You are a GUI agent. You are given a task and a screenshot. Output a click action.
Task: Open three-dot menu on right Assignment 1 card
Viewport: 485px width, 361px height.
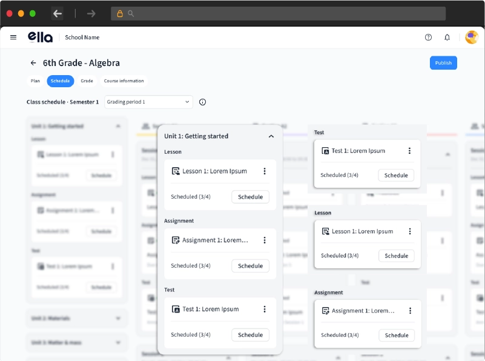(410, 311)
